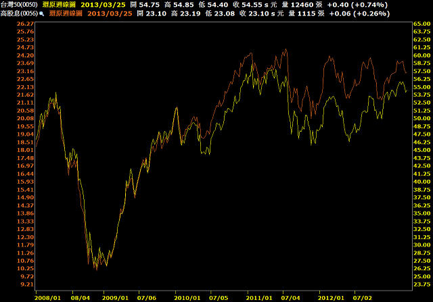Click the 20.08 left axis value
The width and height of the screenshot is (433, 302).
click(x=26, y=118)
